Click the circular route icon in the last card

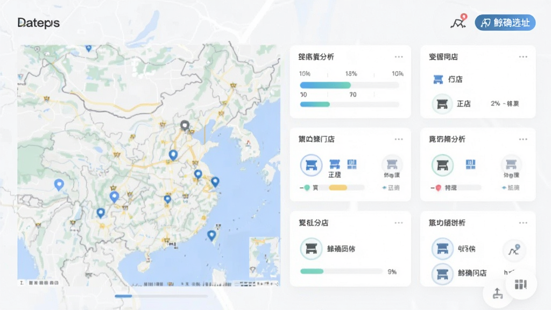click(514, 250)
